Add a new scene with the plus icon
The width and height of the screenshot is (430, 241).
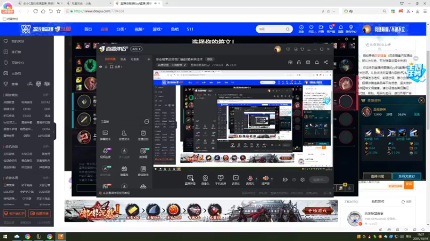[149, 59]
